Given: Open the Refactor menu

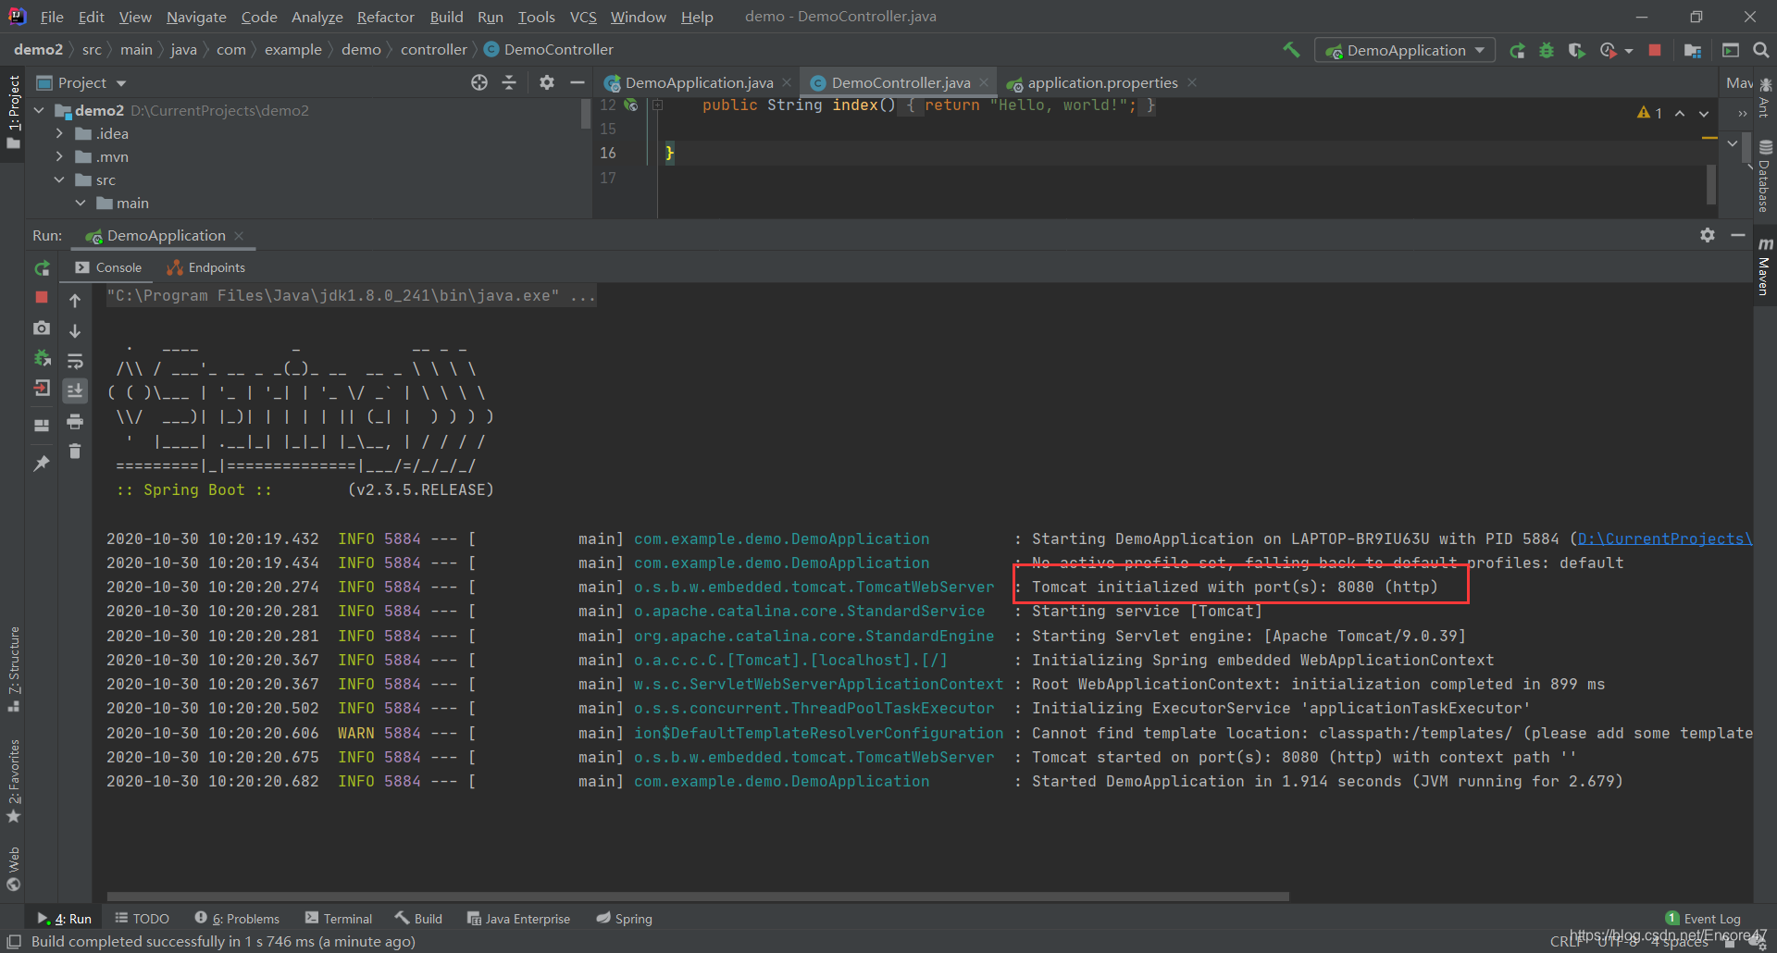Looking at the screenshot, I should coord(385,17).
